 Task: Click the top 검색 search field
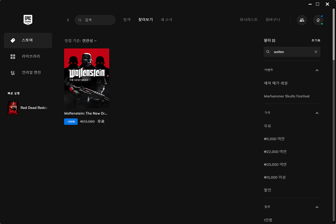click(x=95, y=20)
